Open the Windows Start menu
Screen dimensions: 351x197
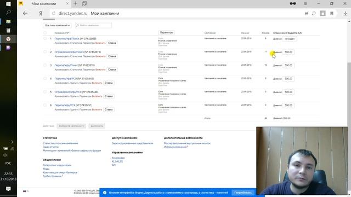pos(8,4)
